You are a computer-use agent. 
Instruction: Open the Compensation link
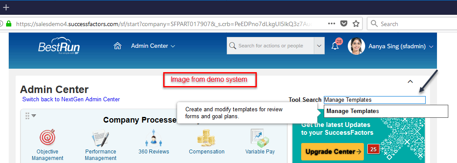(207, 152)
